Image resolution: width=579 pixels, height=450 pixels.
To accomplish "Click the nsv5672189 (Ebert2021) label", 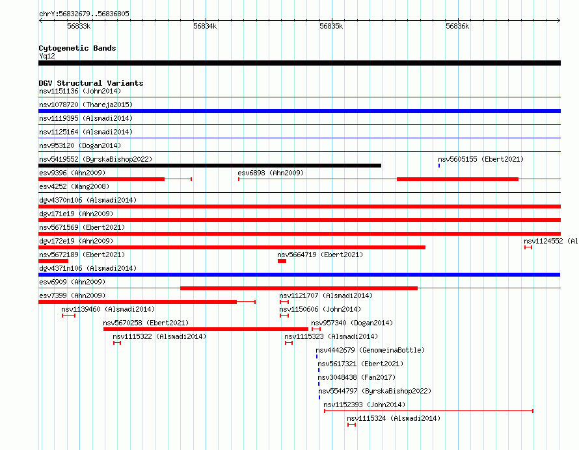I will coord(82,255).
